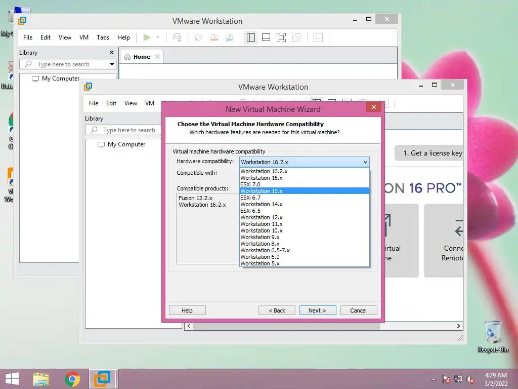Toggle the thumbnail bar icon in the back window
Image resolution: width=518 pixels, height=389 pixels.
point(266,37)
